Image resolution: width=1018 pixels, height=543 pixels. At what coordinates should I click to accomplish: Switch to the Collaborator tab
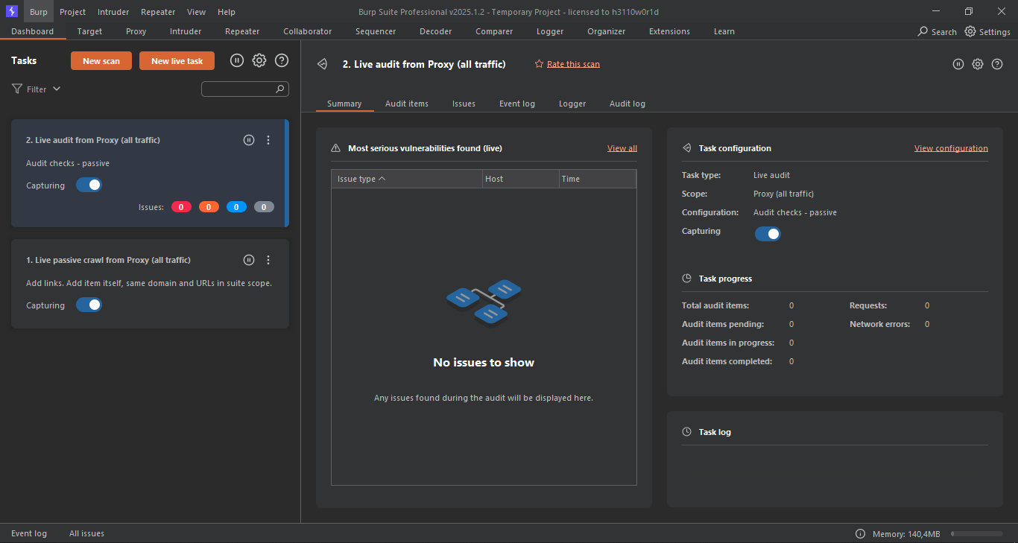308,31
